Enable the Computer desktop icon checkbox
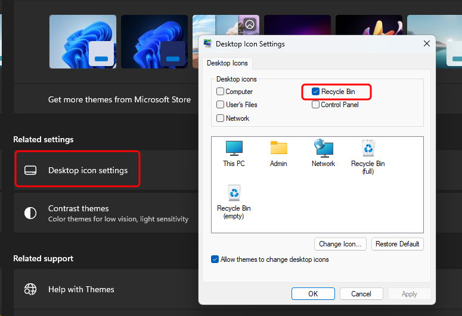The width and height of the screenshot is (462, 316). click(x=220, y=92)
